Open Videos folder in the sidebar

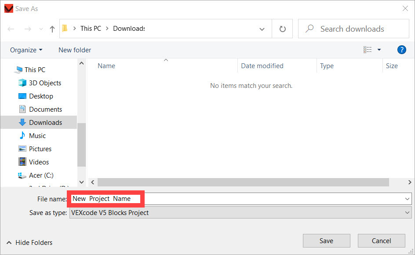pos(39,162)
